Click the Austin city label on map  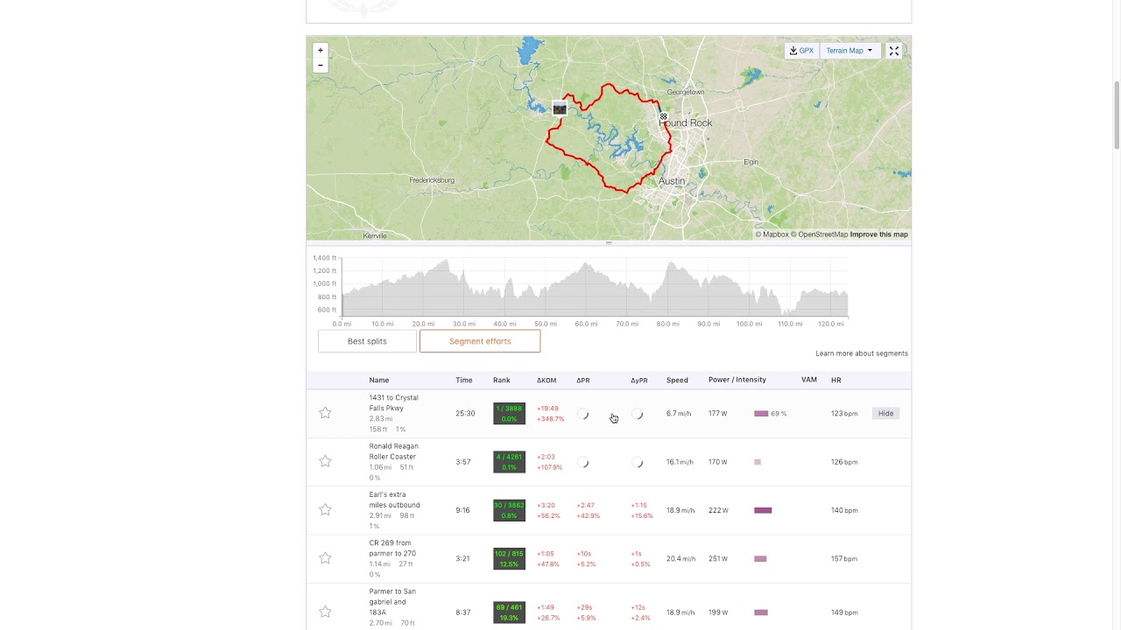(x=672, y=181)
